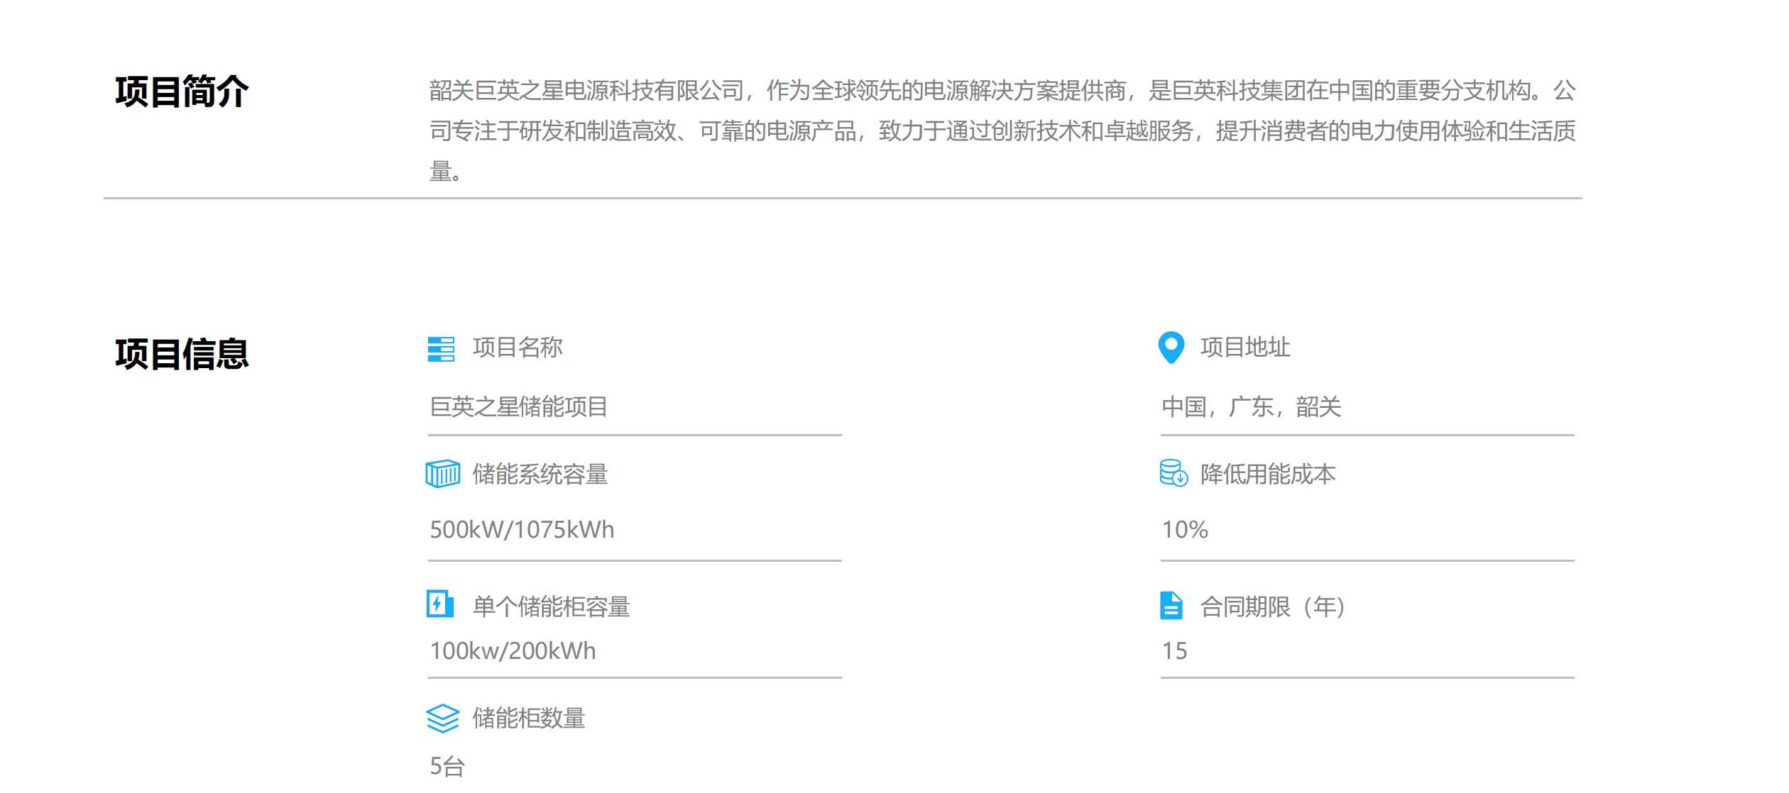1789x793 pixels.
Task: Click the project name list icon
Action: [441, 349]
